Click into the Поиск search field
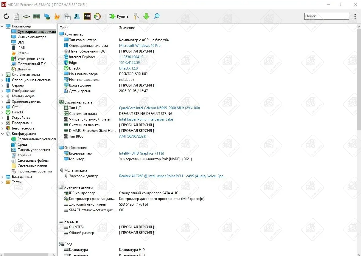The height and width of the screenshot is (256, 361). (326, 16)
